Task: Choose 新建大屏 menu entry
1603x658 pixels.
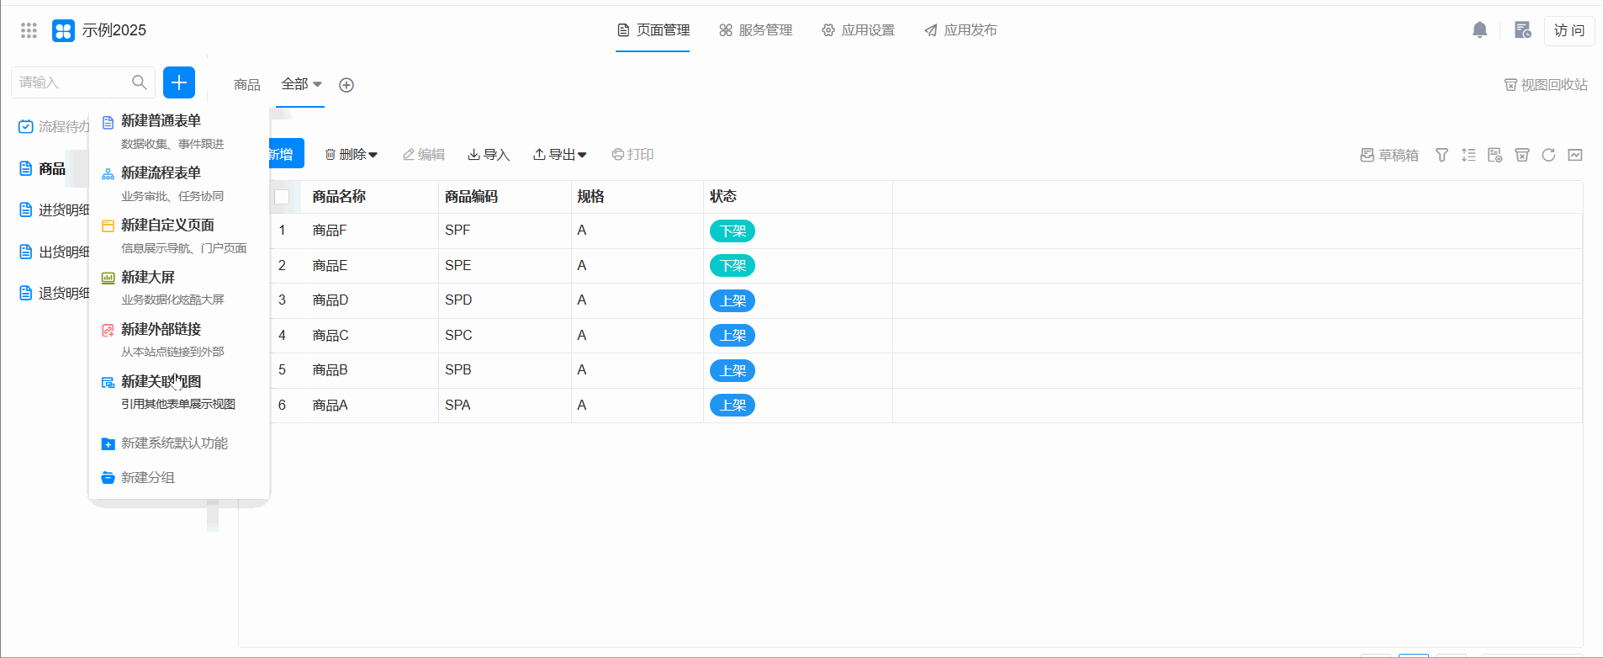Action: point(148,278)
